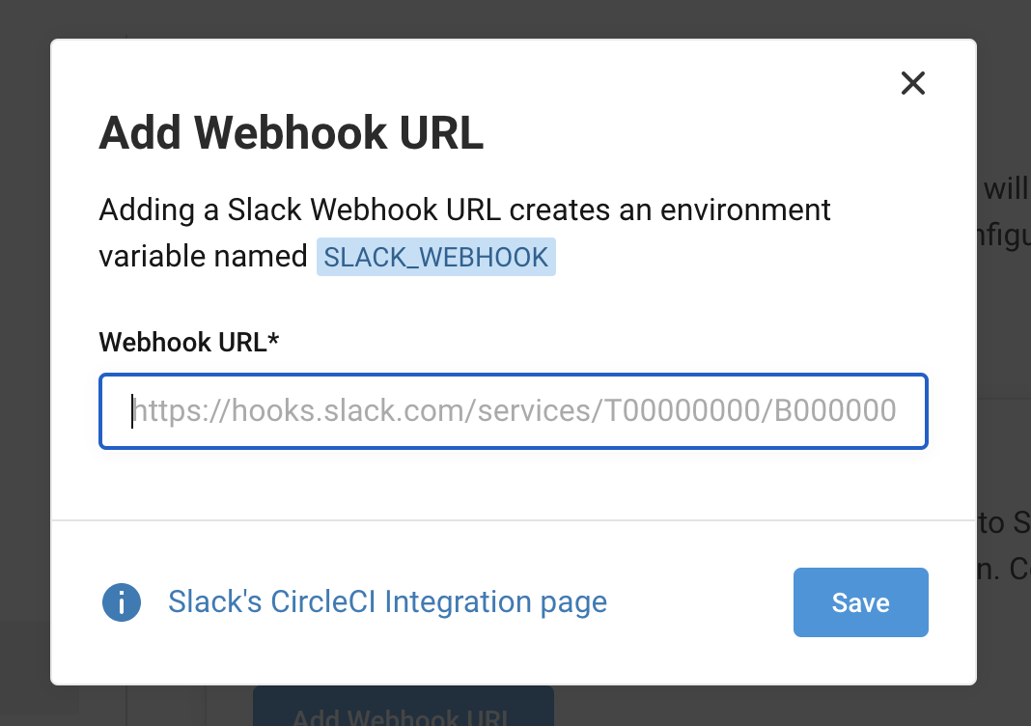Click the Add Webhook URL heading
The height and width of the screenshot is (726, 1031).
pos(291,132)
